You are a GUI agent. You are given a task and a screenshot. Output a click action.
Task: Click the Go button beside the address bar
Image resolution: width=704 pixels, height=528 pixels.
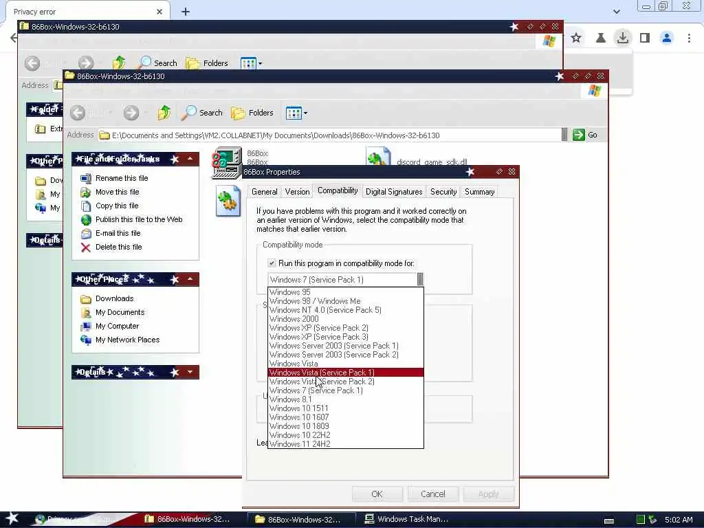click(x=585, y=135)
